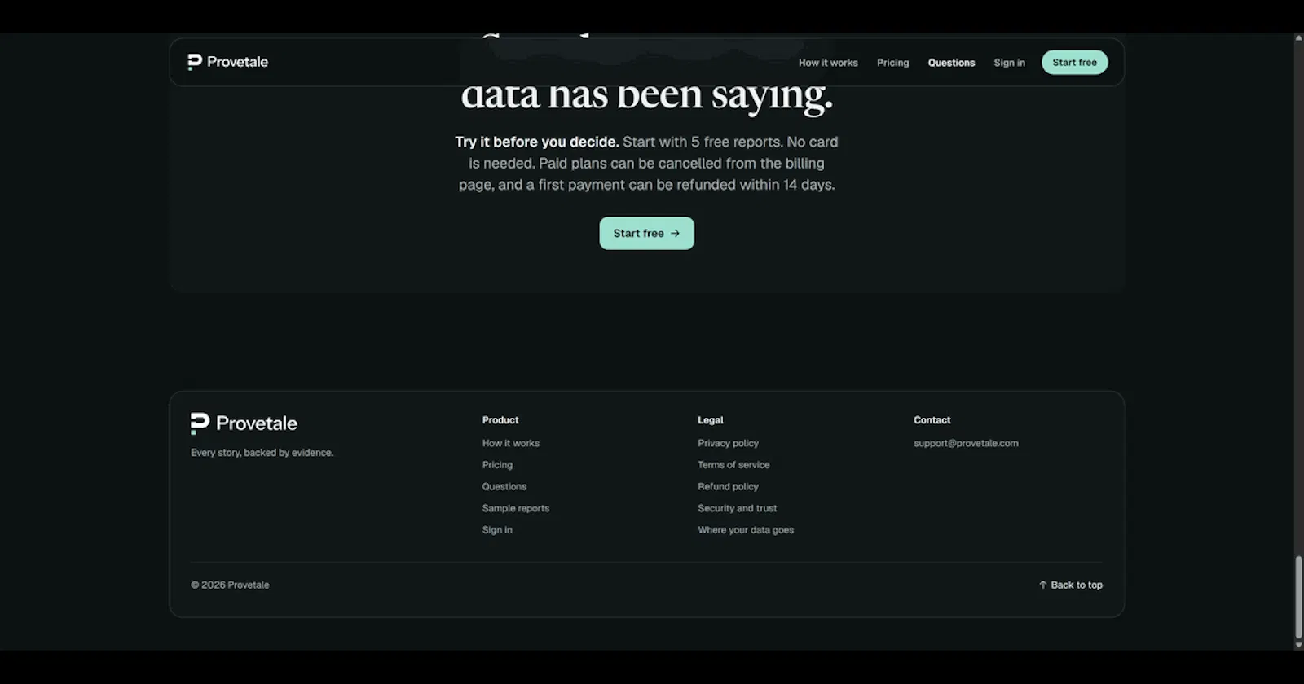1304x684 pixels.
Task: Click the Provetale logo in the footer
Action: (x=244, y=423)
